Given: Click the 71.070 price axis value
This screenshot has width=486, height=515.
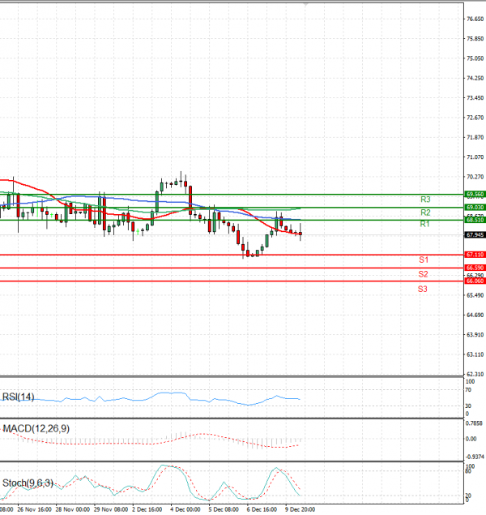Looking at the screenshot, I should pyautogui.click(x=475, y=157).
